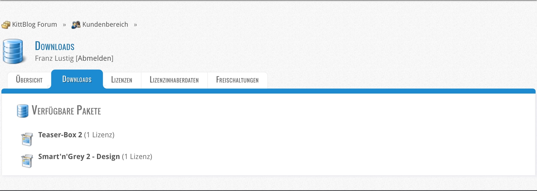537x191 pixels.
Task: Go to the Freischaltungen tab
Action: (237, 80)
